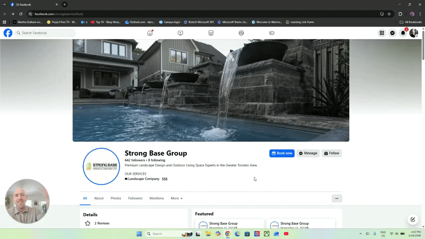Open the Chrome profile avatar
This screenshot has width=425, height=239.
412,14
